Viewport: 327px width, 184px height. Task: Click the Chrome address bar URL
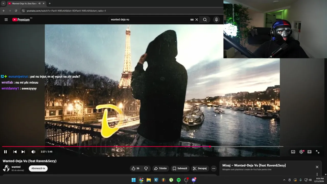66,11
